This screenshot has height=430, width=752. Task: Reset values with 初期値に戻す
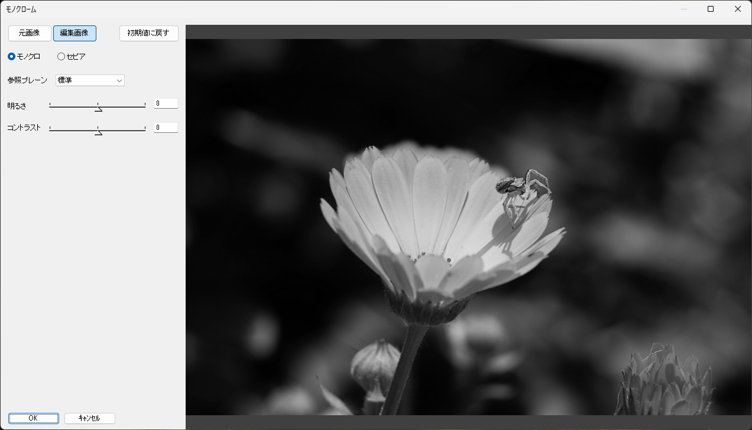point(148,33)
